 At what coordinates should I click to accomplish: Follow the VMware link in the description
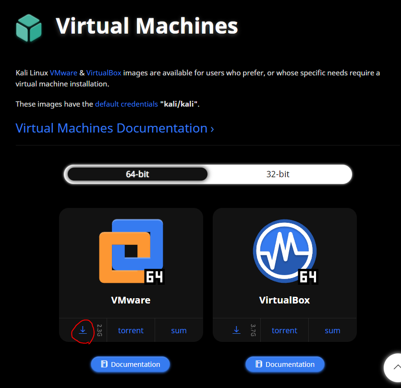(63, 73)
